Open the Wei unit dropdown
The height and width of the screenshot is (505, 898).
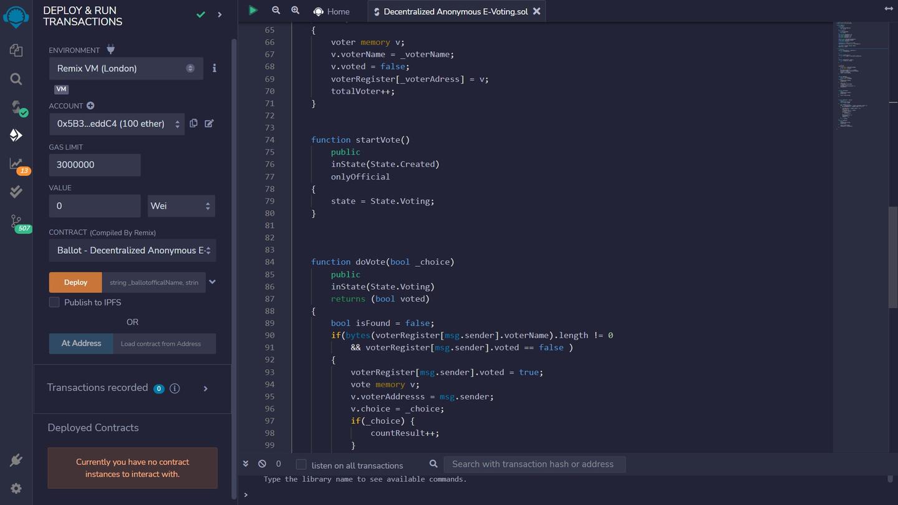coord(181,206)
